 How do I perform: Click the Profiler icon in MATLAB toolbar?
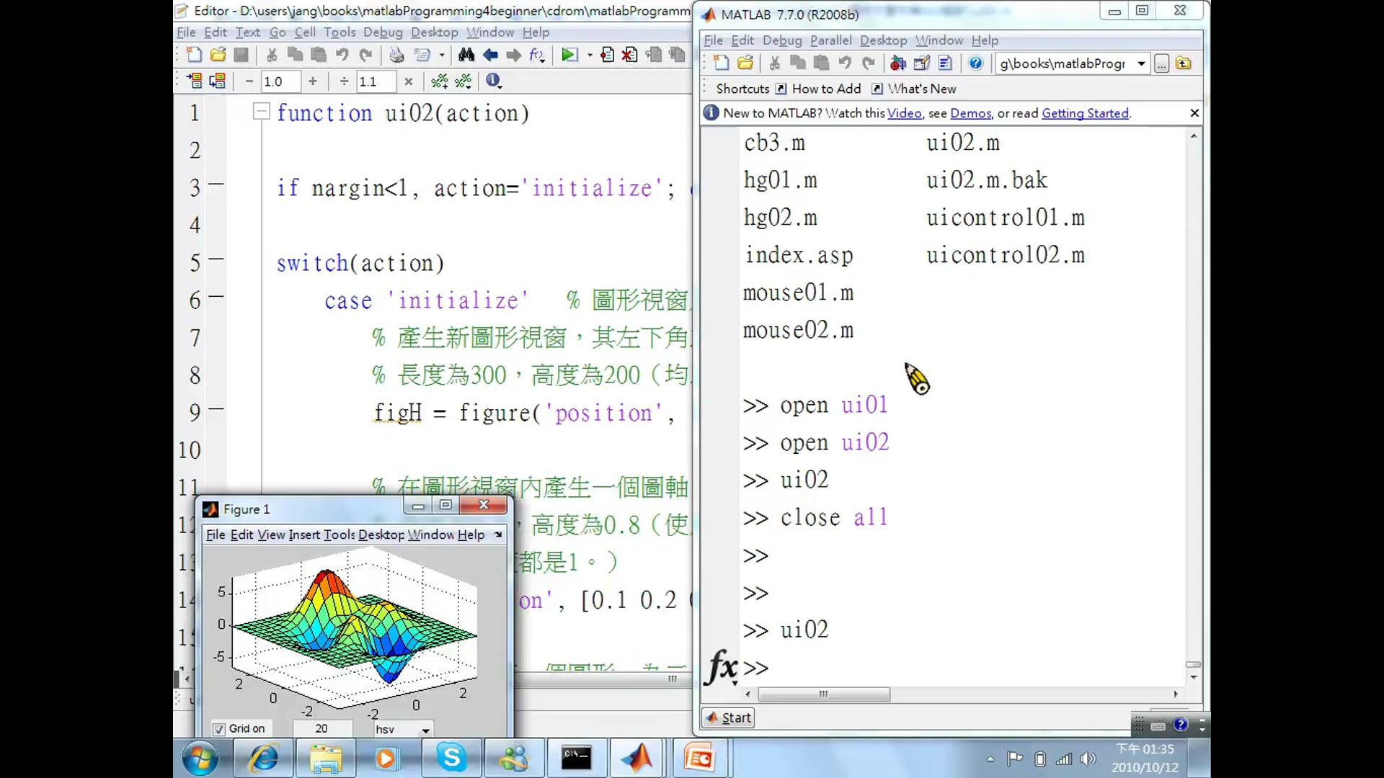click(x=945, y=63)
